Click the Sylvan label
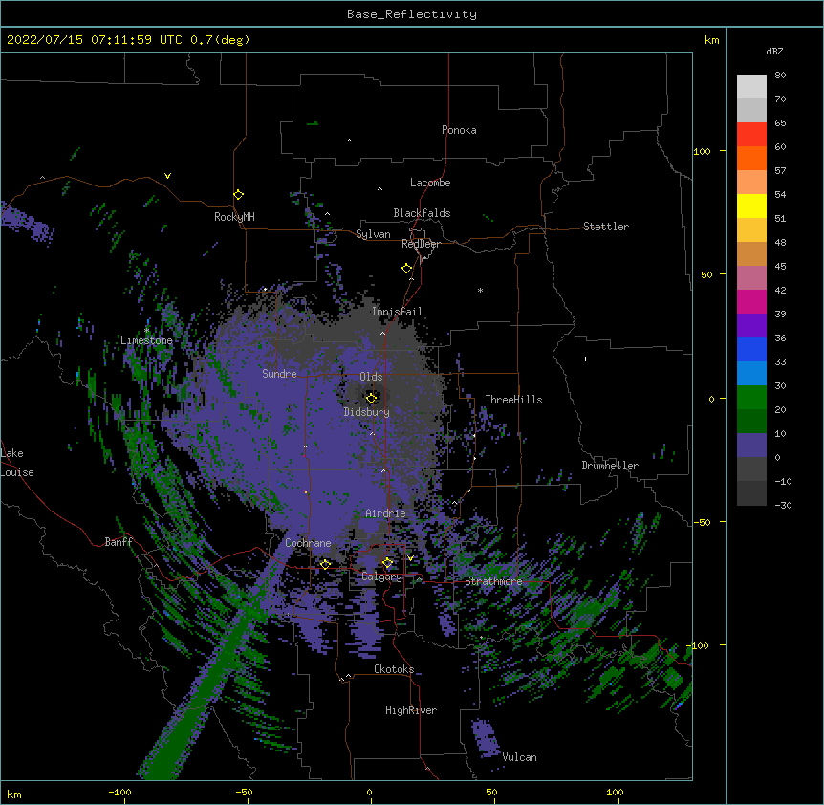The image size is (824, 805). (x=373, y=234)
